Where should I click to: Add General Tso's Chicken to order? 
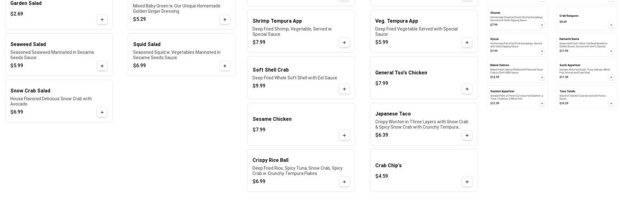pos(467,89)
